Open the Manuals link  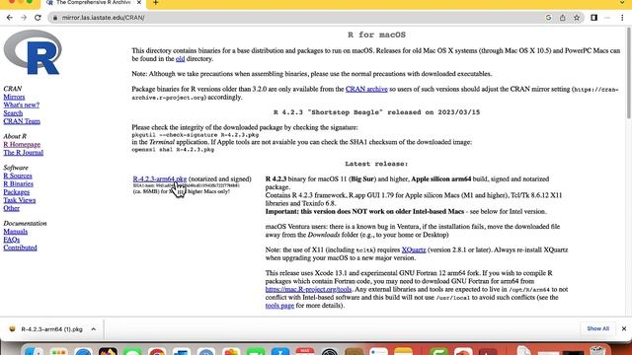click(x=16, y=232)
